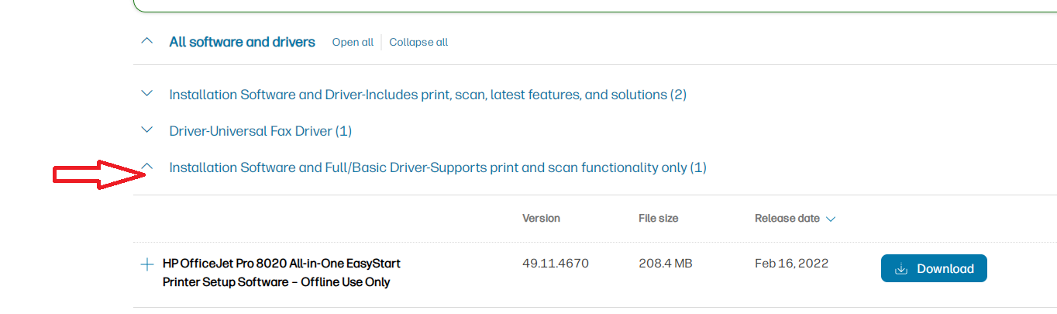1057x314 pixels.
Task: Click the Open all link
Action: [x=353, y=43]
